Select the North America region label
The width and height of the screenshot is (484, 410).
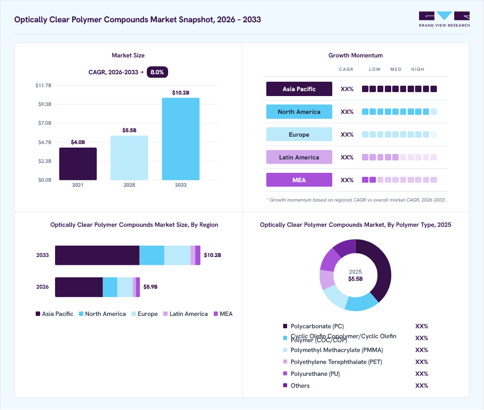(x=299, y=111)
